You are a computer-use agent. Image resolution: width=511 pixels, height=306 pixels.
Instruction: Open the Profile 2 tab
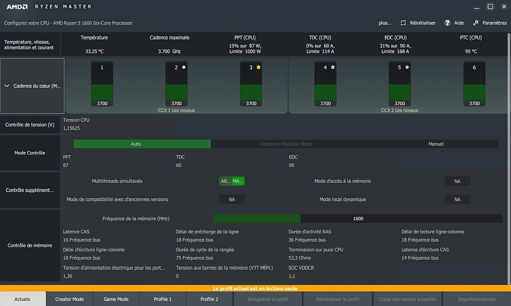pos(209,299)
